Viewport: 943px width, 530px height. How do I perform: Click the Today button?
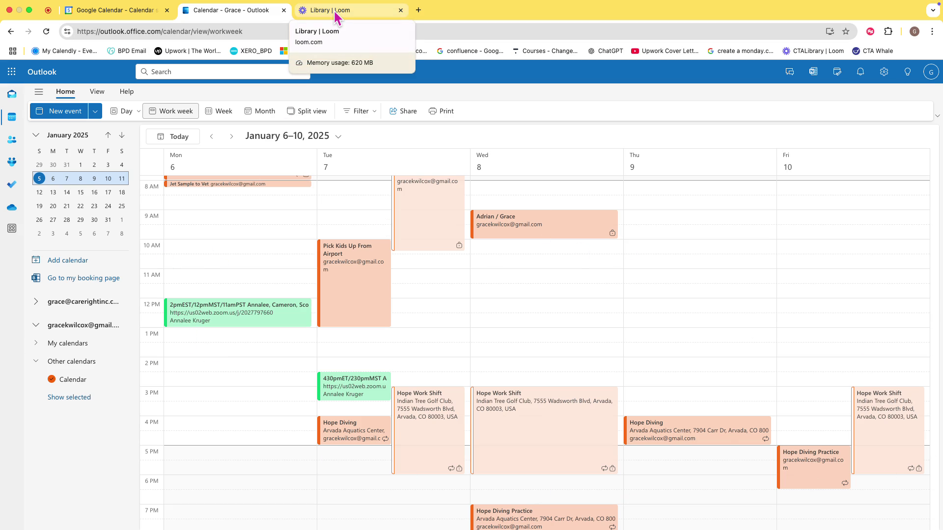pyautogui.click(x=173, y=136)
